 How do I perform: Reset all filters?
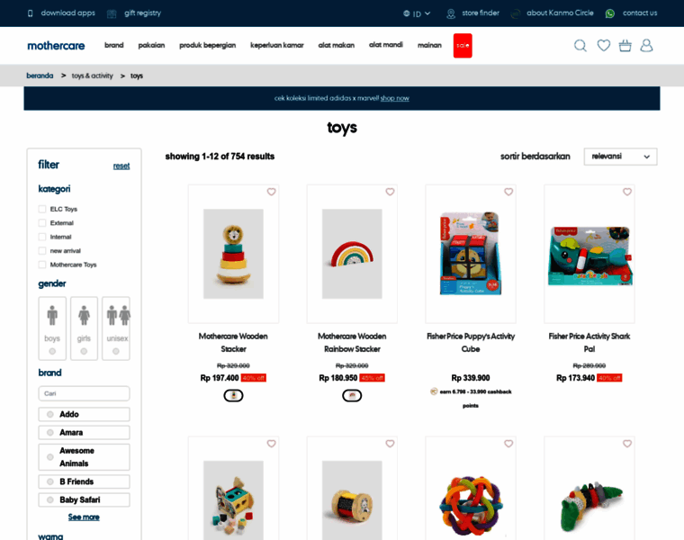pos(121,166)
